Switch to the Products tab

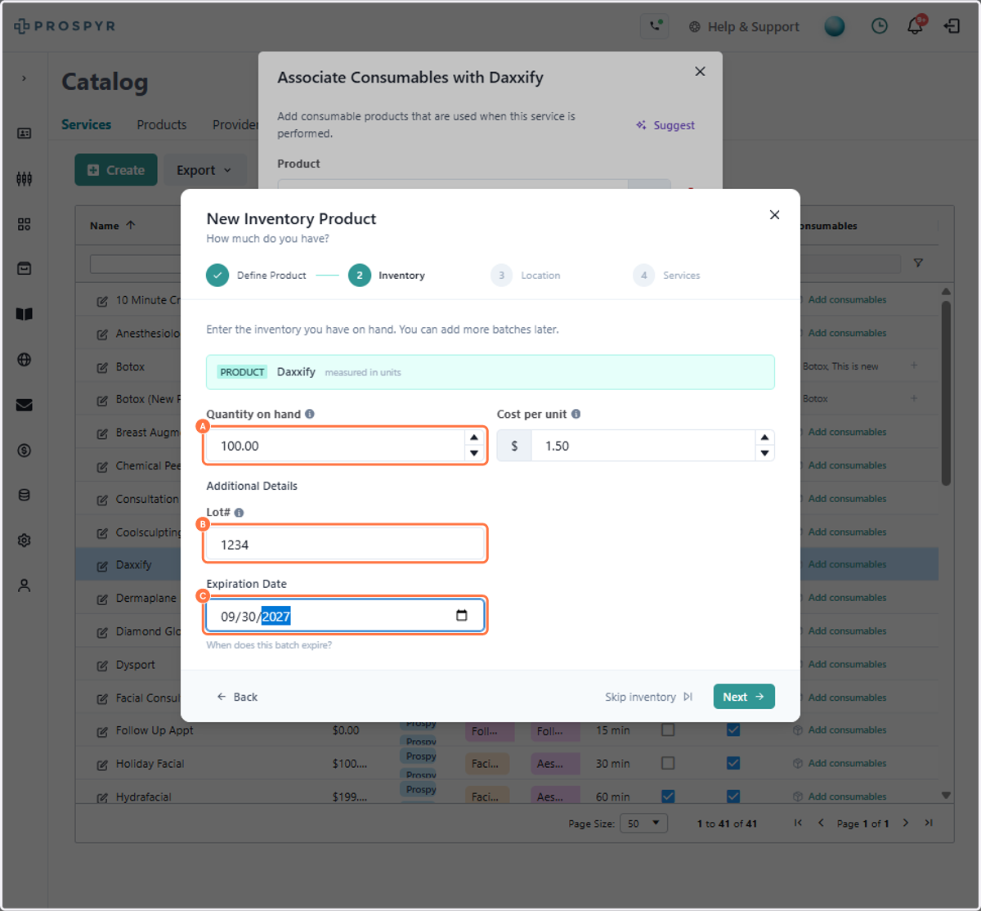tap(162, 124)
